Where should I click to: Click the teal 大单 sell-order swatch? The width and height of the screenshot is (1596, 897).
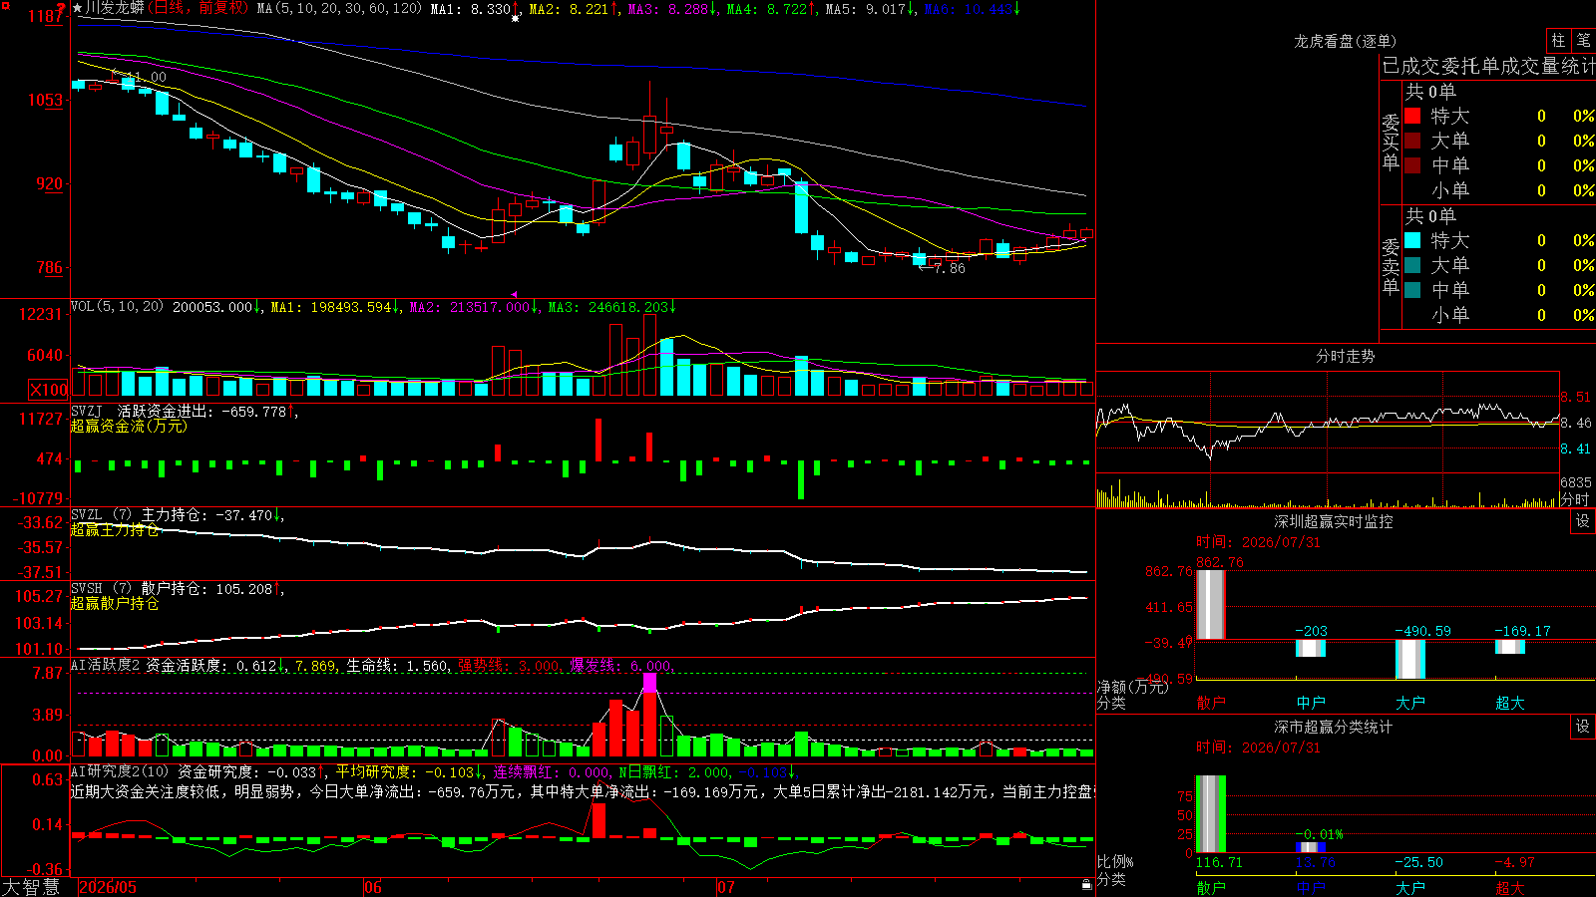click(1412, 265)
